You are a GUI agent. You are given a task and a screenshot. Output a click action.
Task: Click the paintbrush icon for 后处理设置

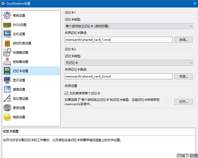pos(7,98)
